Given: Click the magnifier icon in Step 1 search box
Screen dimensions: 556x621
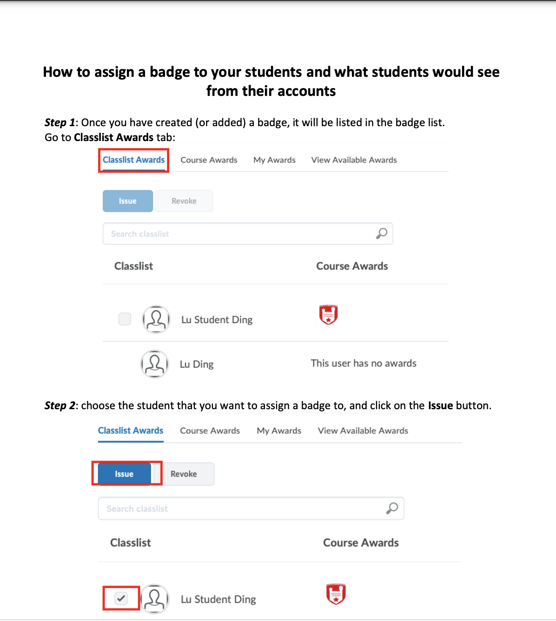Looking at the screenshot, I should coord(382,233).
